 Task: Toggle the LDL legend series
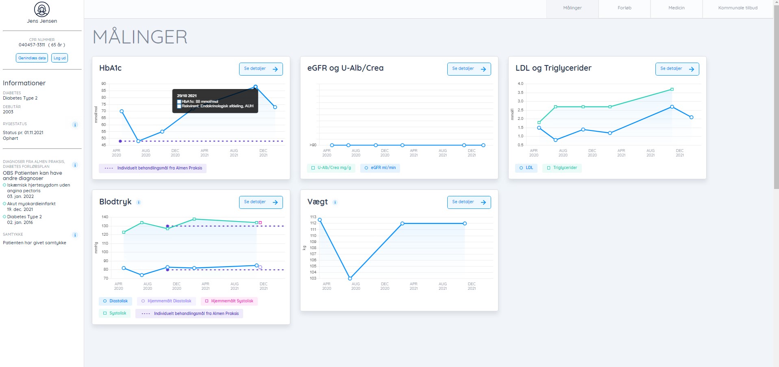(x=526, y=168)
